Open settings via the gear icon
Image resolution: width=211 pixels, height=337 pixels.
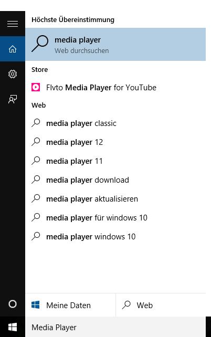pos(13,74)
